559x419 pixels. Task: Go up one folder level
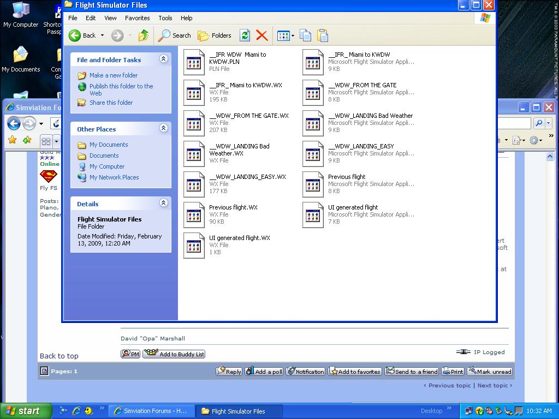coord(143,35)
